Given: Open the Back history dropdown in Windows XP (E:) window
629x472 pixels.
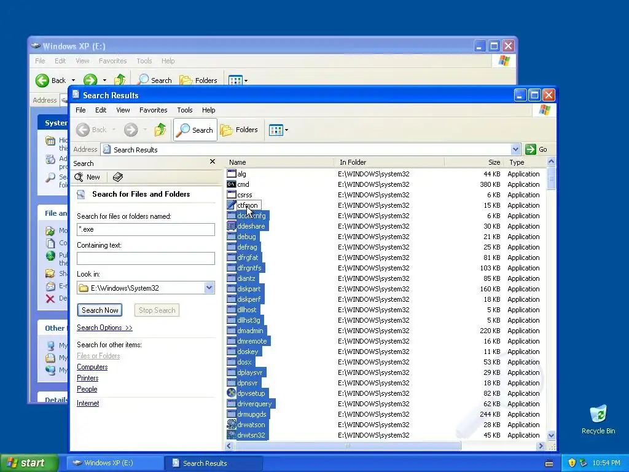Looking at the screenshot, I should coord(74,81).
